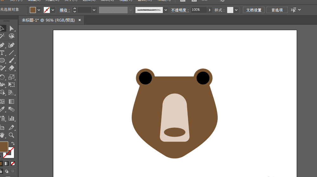Close the 未标题-1 document tab
317x177 pixels.
pos(80,20)
